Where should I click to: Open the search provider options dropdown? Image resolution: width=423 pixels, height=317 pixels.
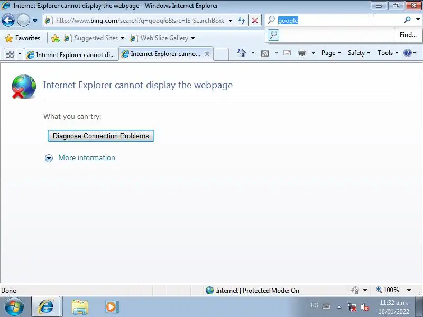(418, 20)
